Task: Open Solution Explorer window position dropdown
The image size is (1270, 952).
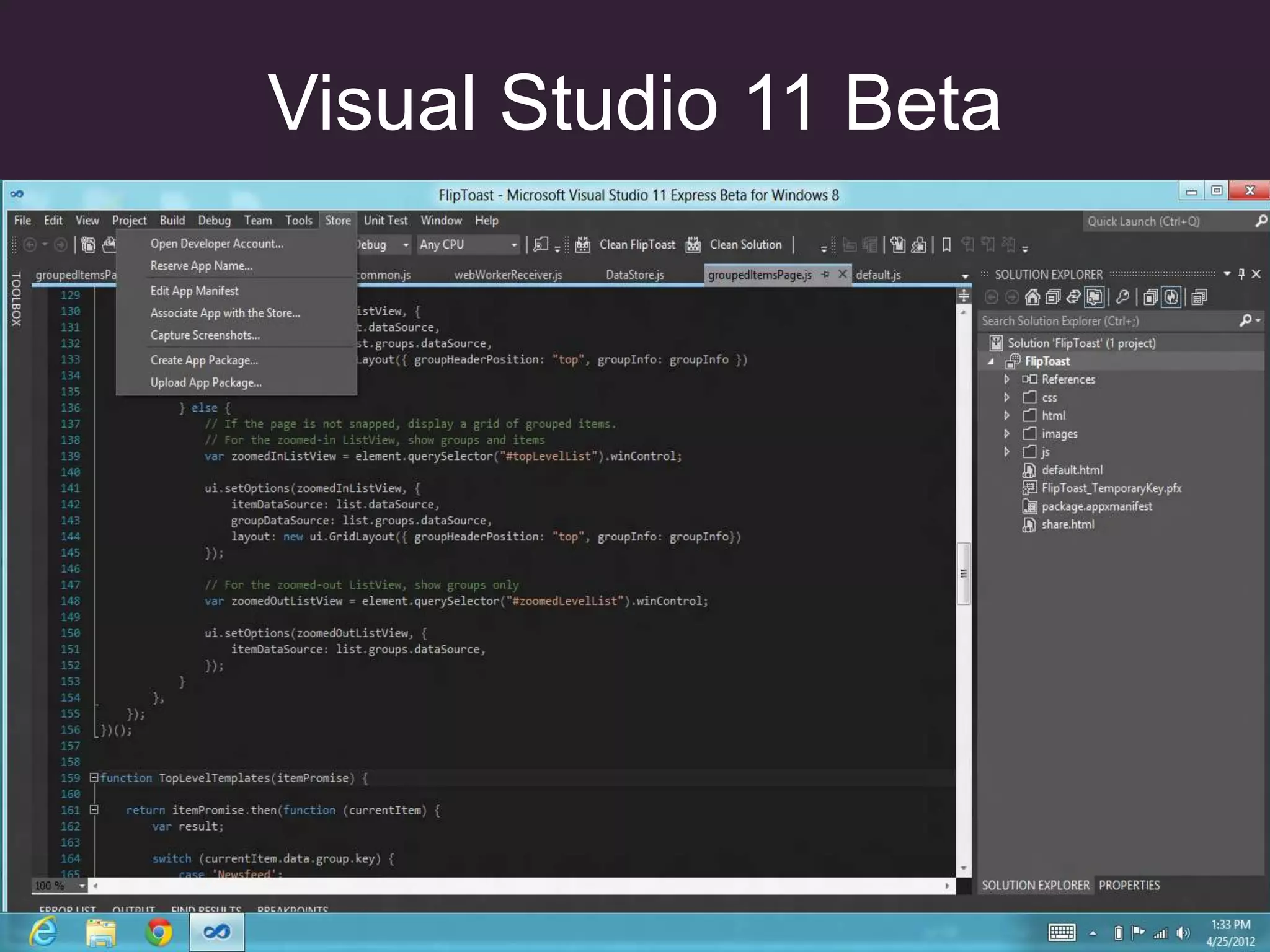Action: 1227,274
